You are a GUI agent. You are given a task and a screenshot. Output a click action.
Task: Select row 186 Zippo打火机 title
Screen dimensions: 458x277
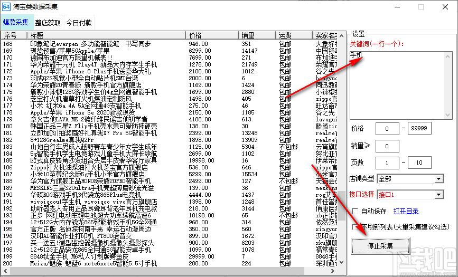tap(89, 167)
